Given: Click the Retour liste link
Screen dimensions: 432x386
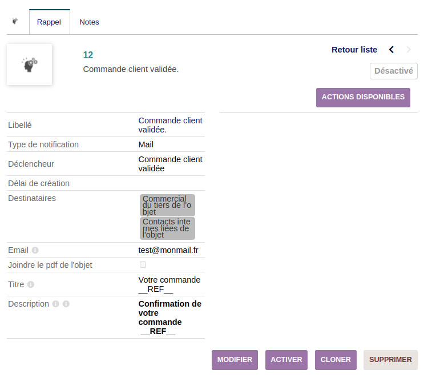Looking at the screenshot, I should pos(354,50).
